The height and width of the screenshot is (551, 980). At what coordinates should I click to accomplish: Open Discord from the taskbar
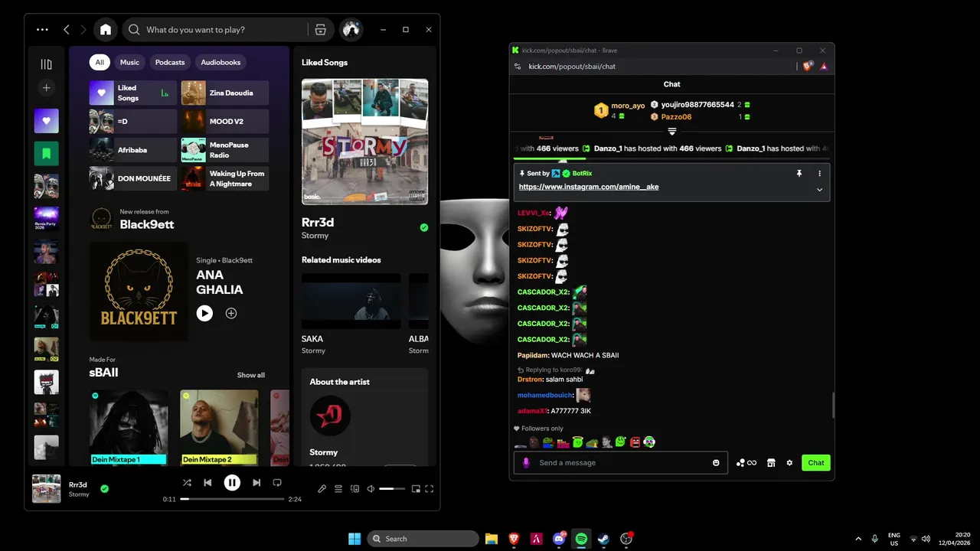pyautogui.click(x=559, y=539)
